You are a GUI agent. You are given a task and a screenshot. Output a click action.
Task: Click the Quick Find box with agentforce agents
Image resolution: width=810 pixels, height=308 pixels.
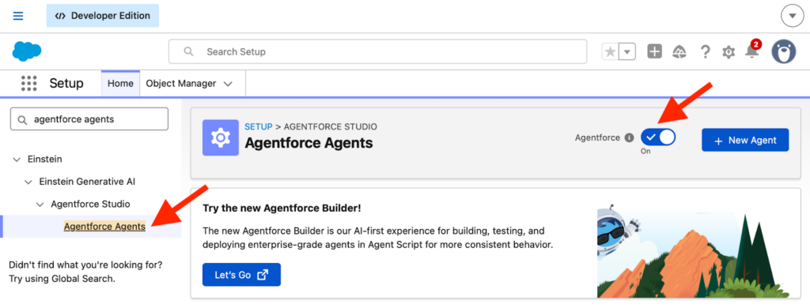[89, 119]
